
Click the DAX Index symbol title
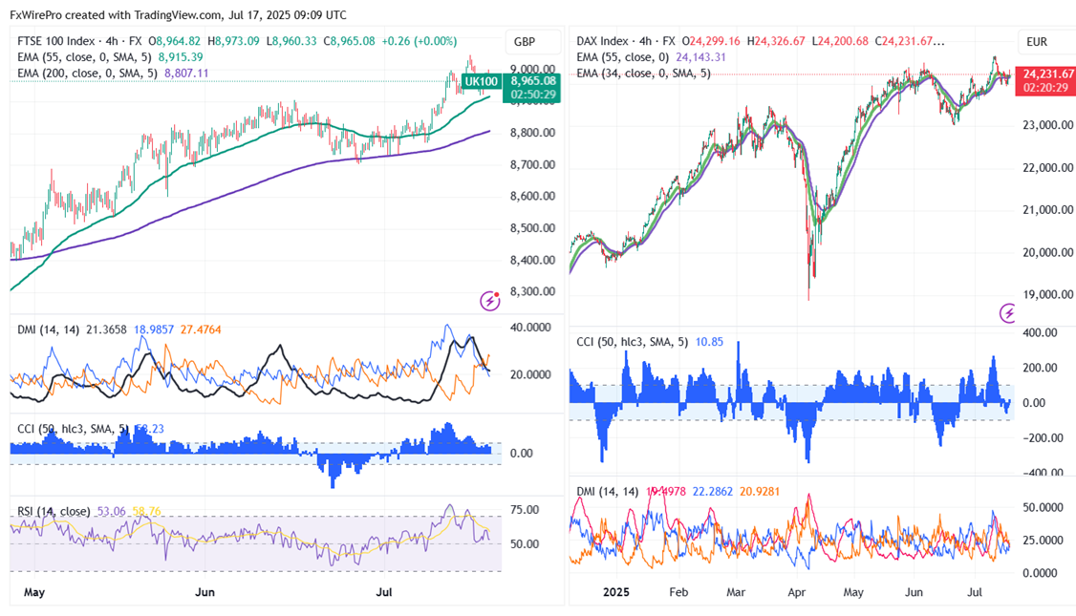(602, 41)
